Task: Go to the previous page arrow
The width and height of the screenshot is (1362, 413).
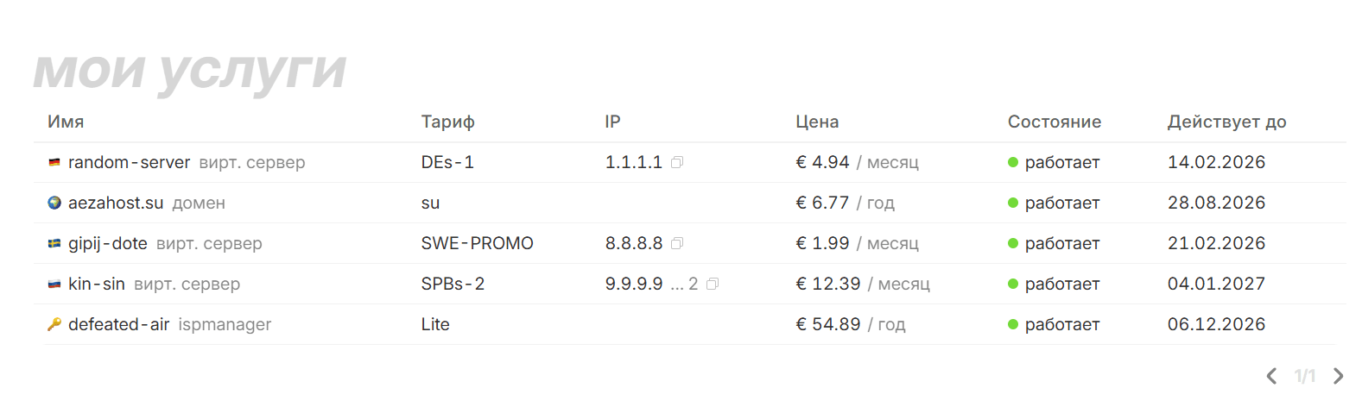Action: coord(1271,376)
